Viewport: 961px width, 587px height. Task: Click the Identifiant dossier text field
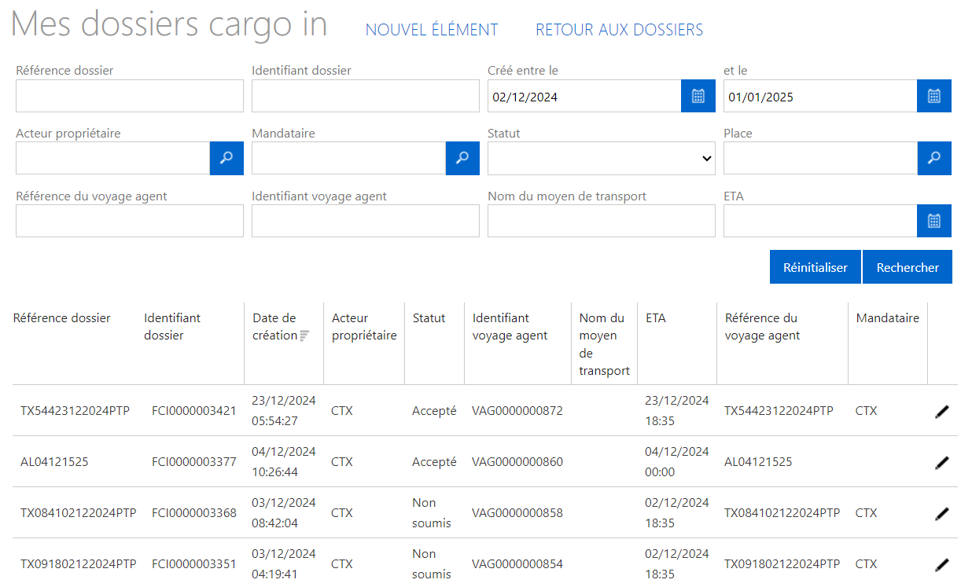click(365, 96)
